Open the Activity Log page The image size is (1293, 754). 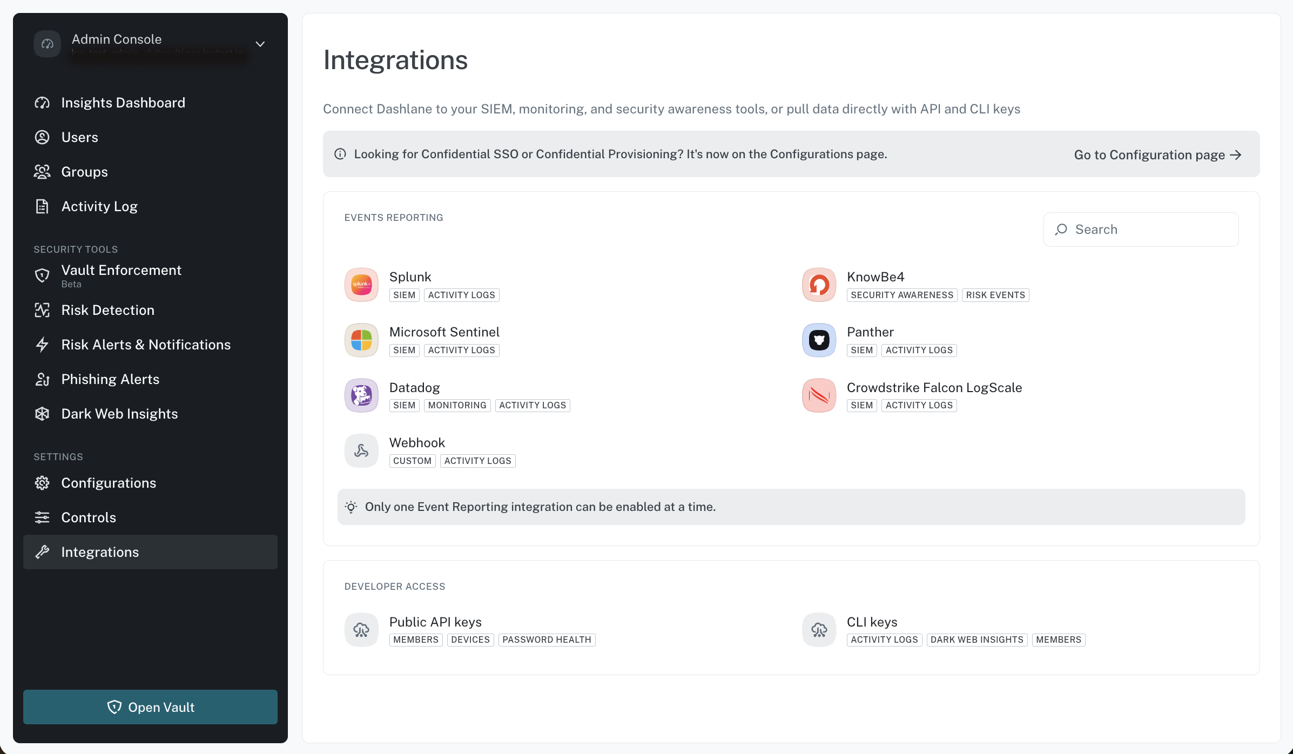(150, 206)
